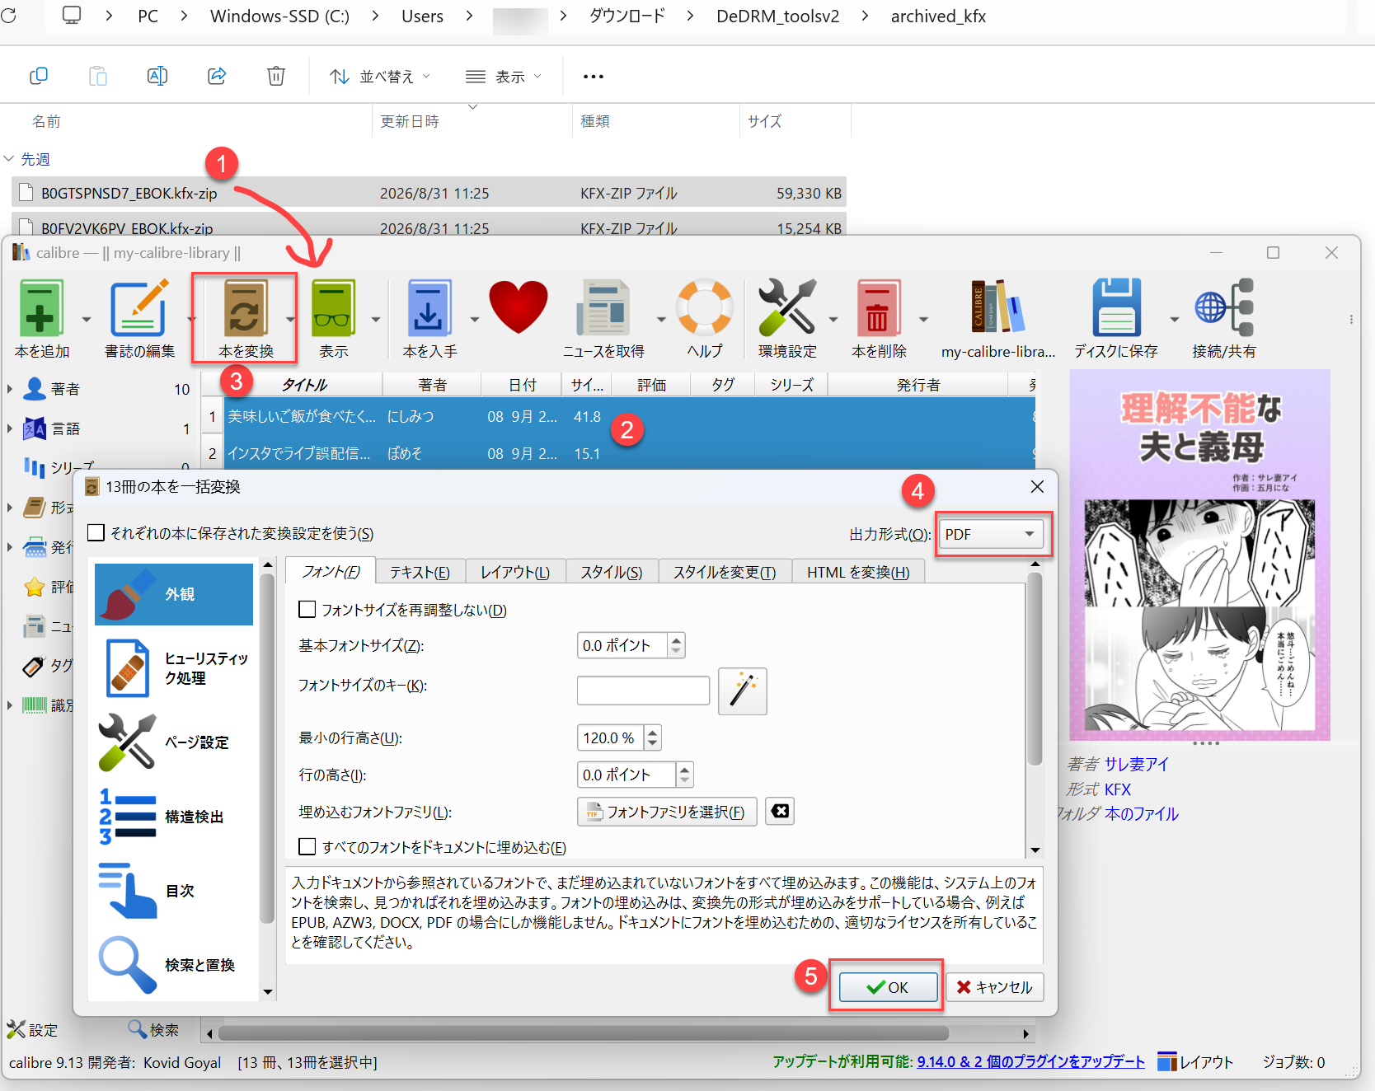Open dropdown arrow next to 本を変換
The height and width of the screenshot is (1091, 1375).
(x=290, y=319)
